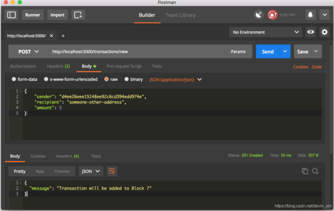The height and width of the screenshot is (211, 334).
Task: Open the No Environment dropdown
Action: (x=265, y=32)
